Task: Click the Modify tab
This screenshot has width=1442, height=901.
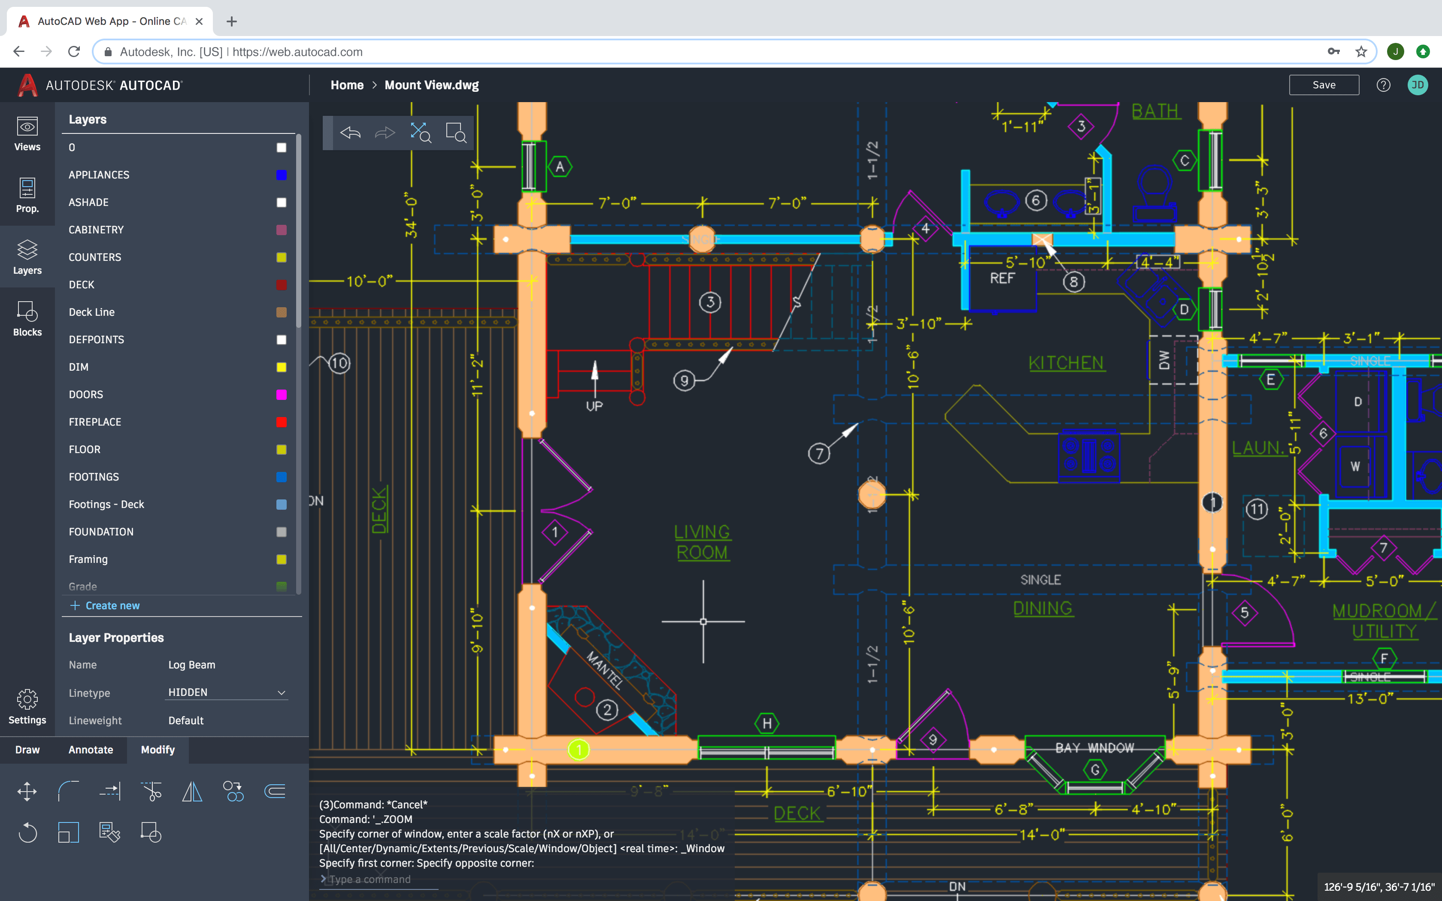Action: coord(158,747)
